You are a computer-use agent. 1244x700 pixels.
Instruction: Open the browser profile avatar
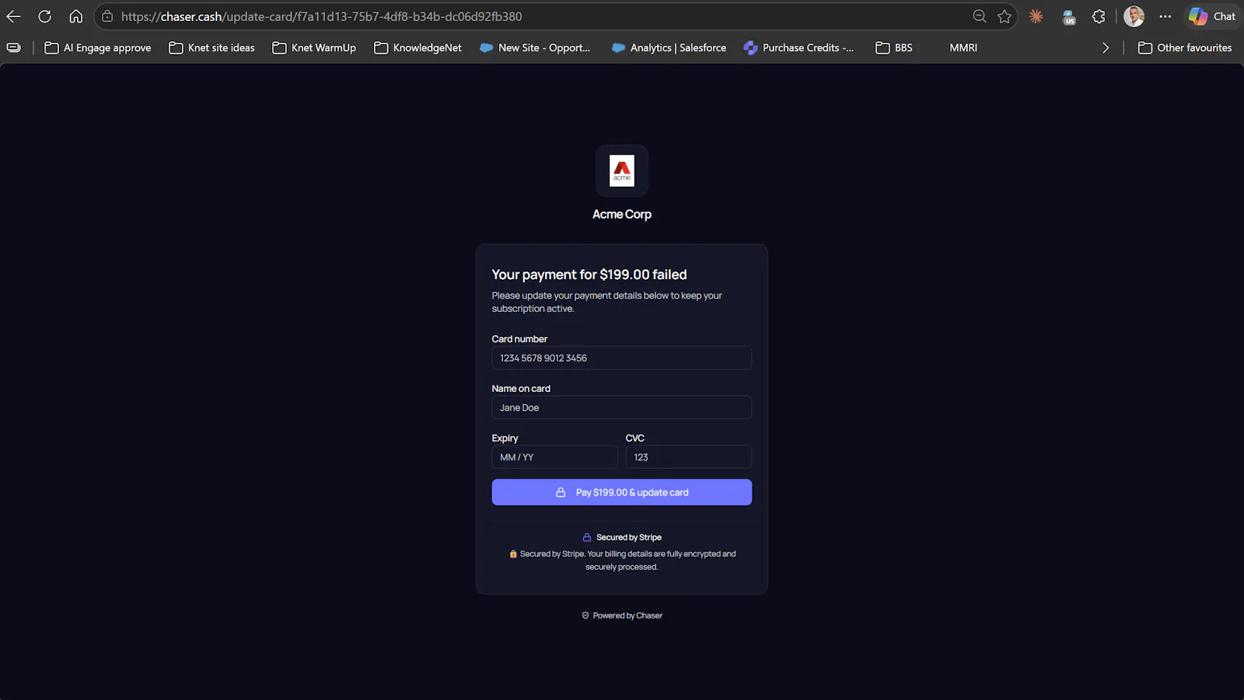pos(1134,16)
